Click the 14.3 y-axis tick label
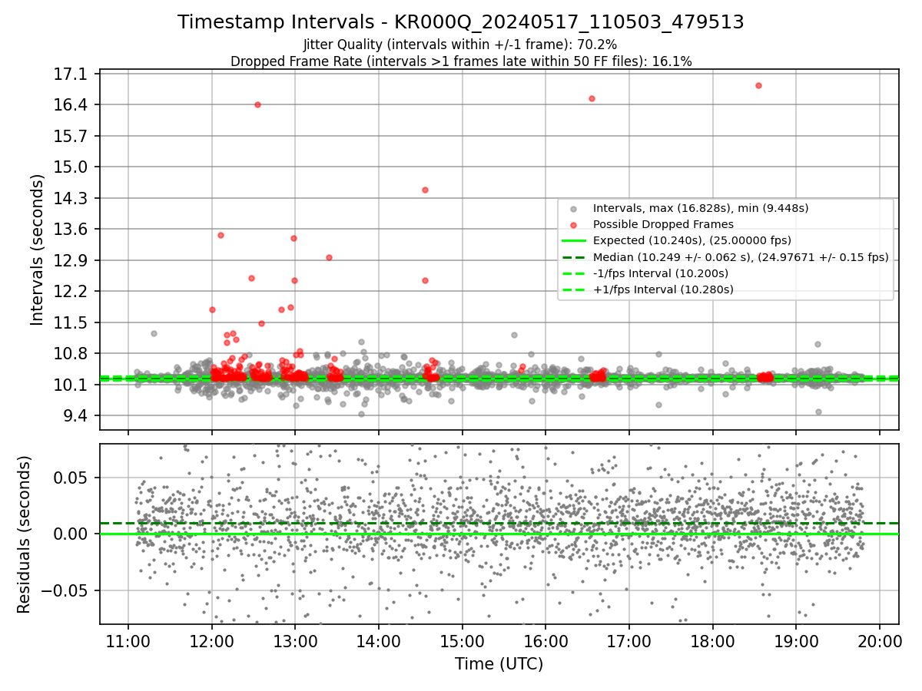Screen dimensions: 922x691 pos(71,198)
